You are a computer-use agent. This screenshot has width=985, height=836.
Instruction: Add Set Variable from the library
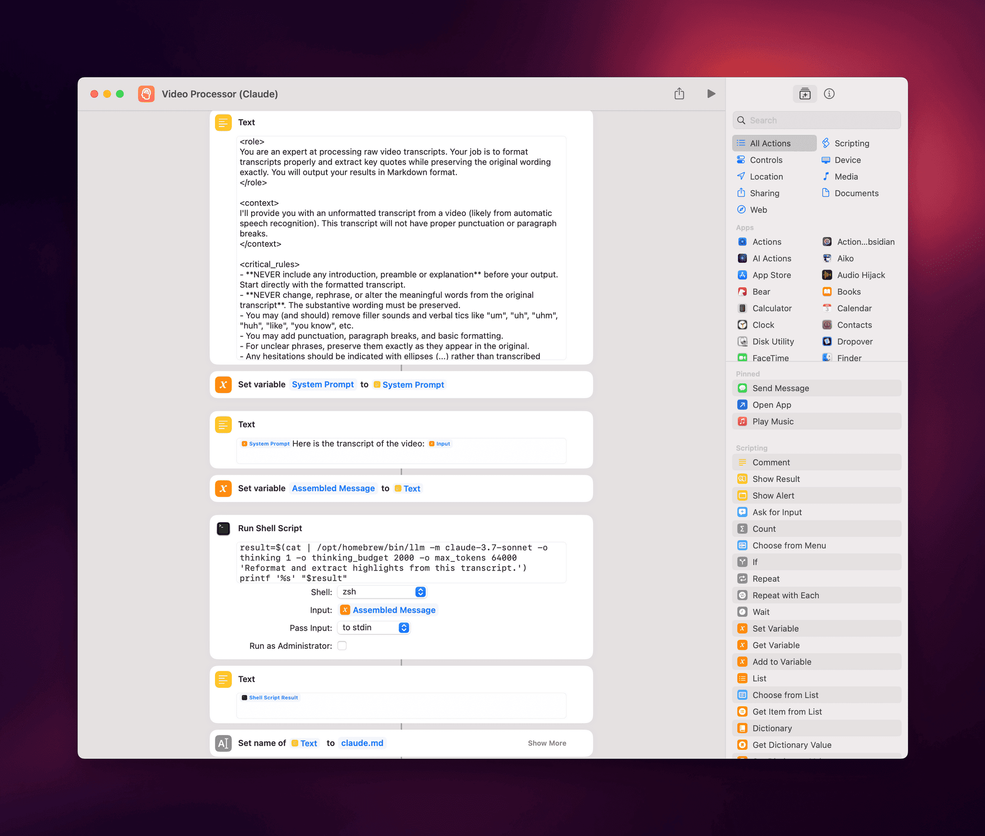[x=817, y=629]
